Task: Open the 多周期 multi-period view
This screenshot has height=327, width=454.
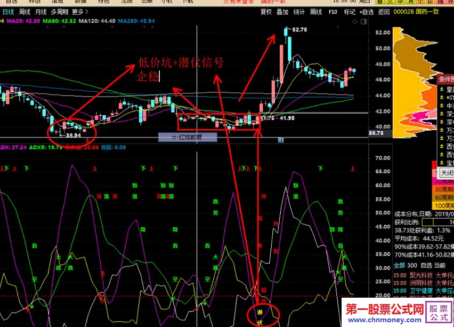Action: (59, 12)
